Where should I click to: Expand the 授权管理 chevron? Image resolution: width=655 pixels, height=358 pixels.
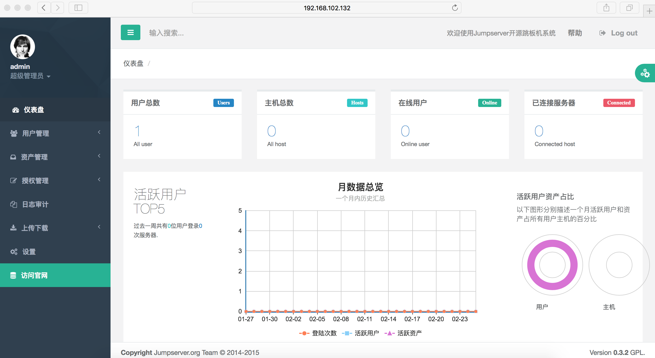pyautogui.click(x=99, y=180)
